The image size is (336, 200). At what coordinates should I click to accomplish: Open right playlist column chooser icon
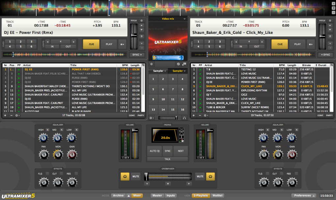[x=332, y=65]
